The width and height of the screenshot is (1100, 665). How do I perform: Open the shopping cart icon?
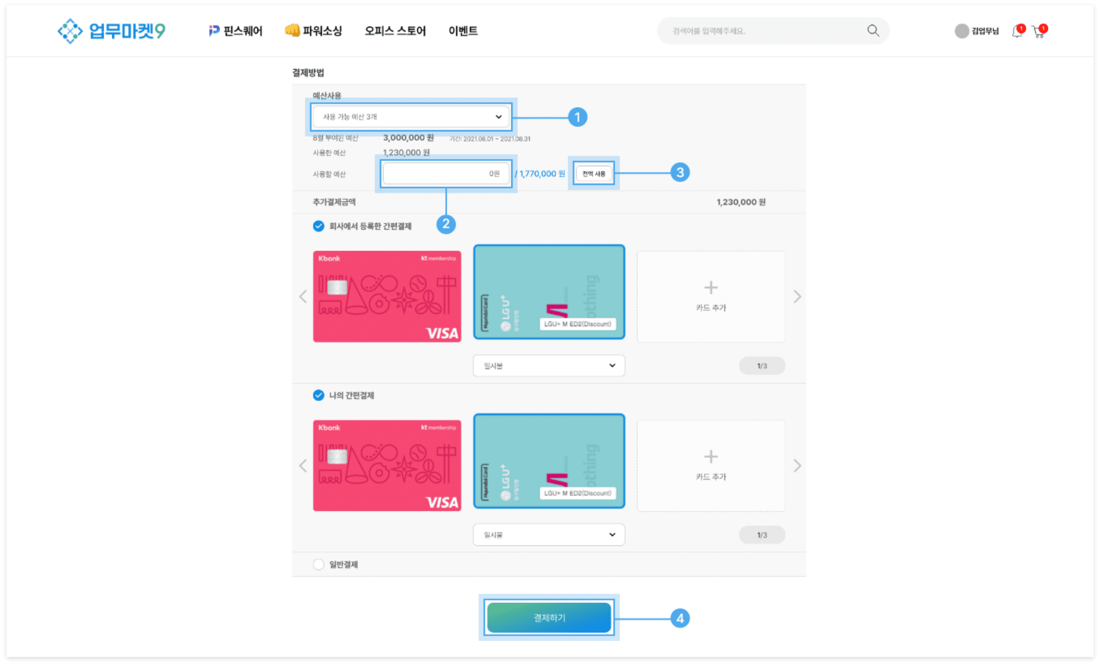pyautogui.click(x=1038, y=32)
